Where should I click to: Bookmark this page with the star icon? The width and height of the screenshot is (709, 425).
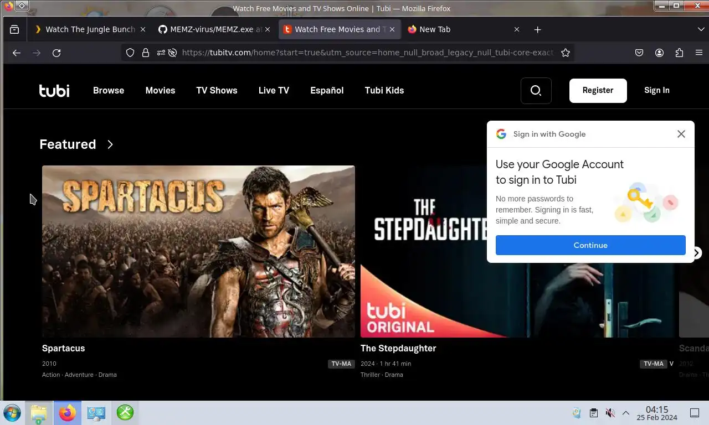566,53
